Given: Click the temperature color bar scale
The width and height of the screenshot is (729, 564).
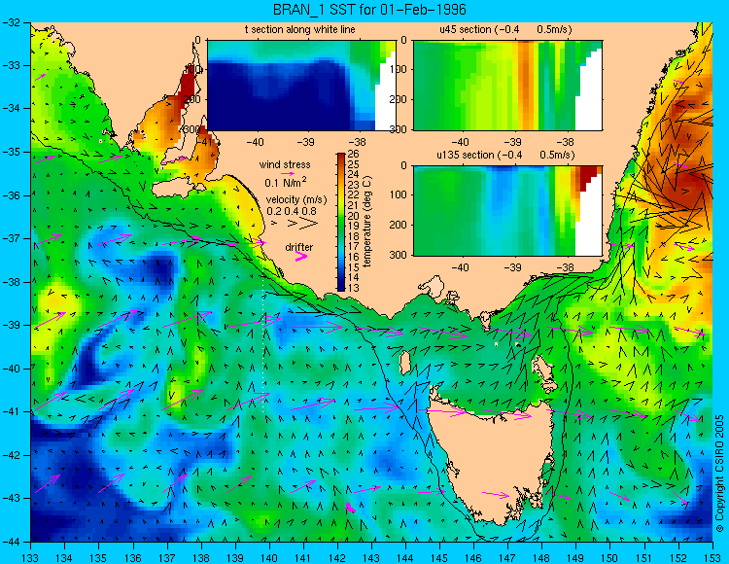Looking at the screenshot, I should [x=341, y=223].
